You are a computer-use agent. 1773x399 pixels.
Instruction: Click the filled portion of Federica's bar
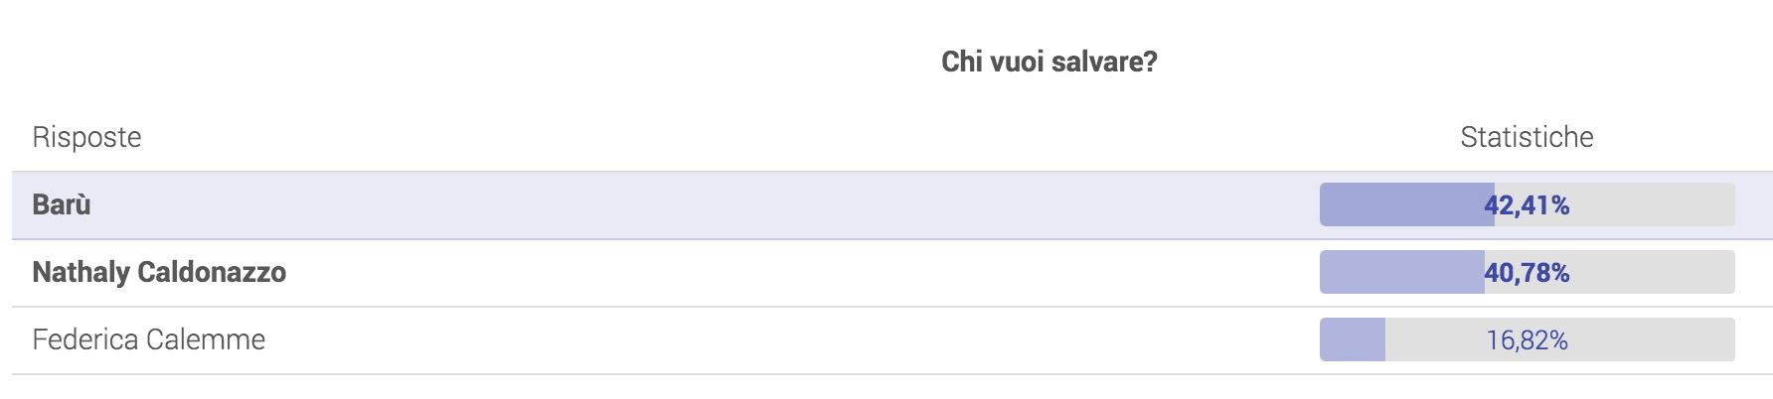(x=1353, y=339)
